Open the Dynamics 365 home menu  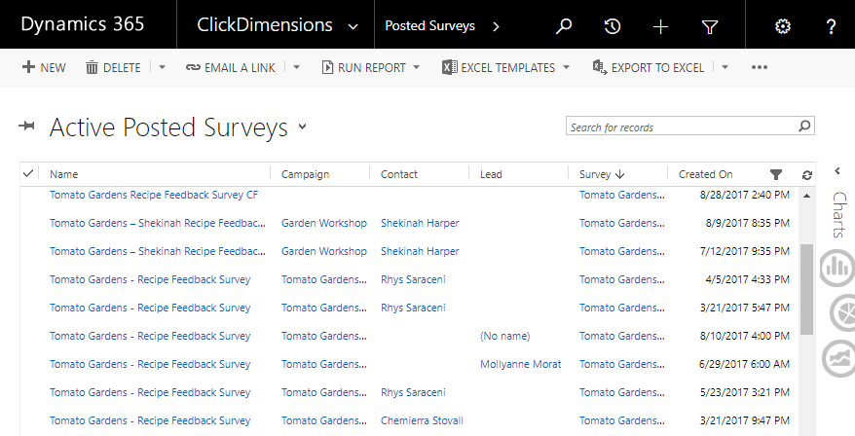pyautogui.click(x=83, y=24)
